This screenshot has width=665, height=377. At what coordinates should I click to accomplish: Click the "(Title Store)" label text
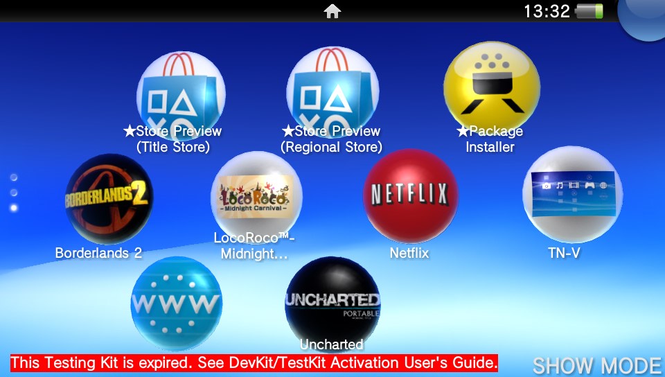tap(173, 147)
